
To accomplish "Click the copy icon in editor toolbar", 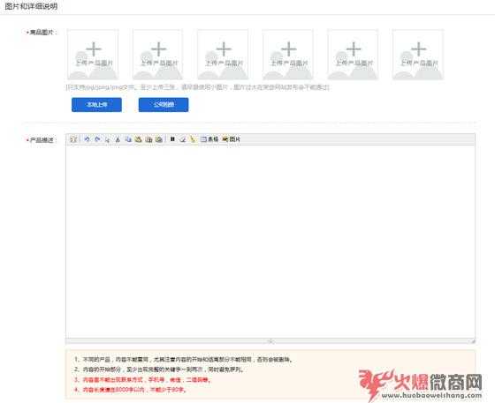I will tap(128, 139).
